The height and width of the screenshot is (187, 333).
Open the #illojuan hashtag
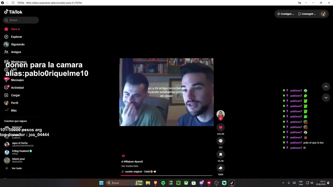click(129, 162)
